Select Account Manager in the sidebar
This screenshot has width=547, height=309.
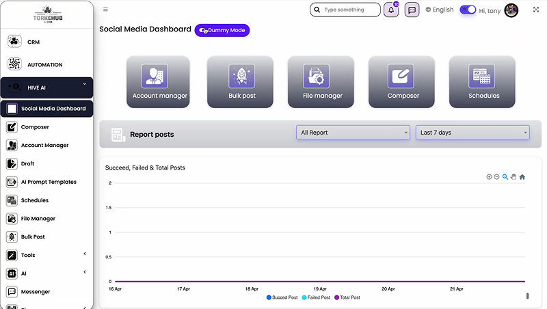[44, 146]
